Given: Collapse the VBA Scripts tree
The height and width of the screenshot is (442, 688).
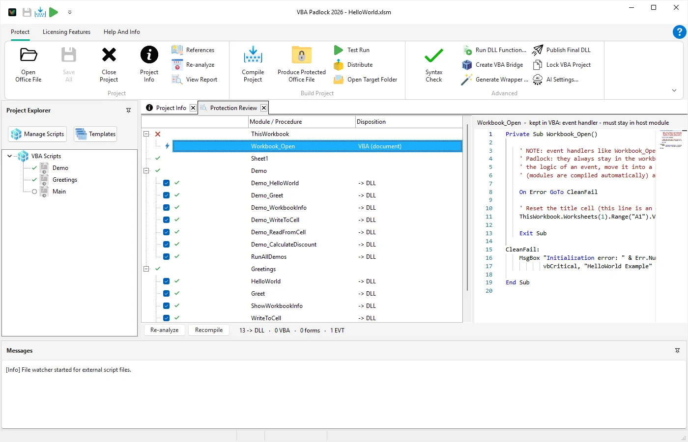Looking at the screenshot, I should [10, 156].
